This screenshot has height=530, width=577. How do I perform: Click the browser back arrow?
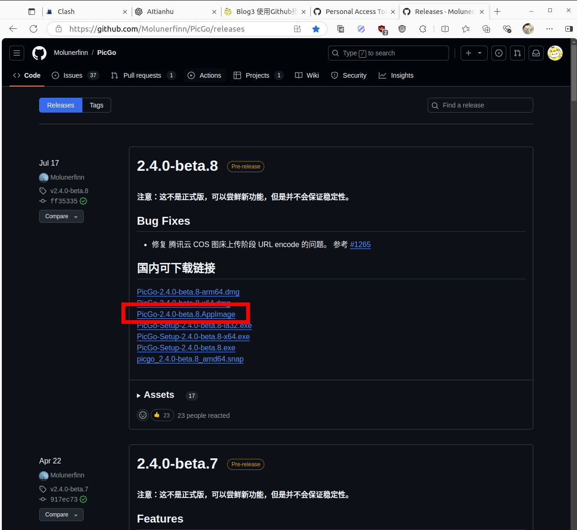[13, 29]
